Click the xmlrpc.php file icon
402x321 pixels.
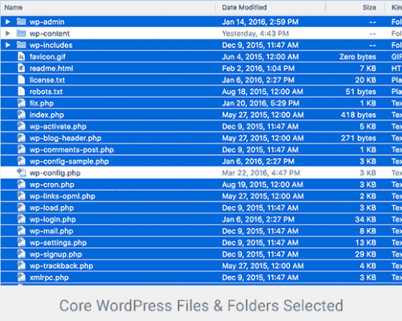22,278
